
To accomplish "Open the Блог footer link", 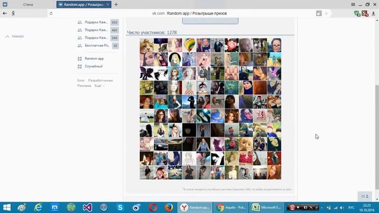I will coord(81,80).
